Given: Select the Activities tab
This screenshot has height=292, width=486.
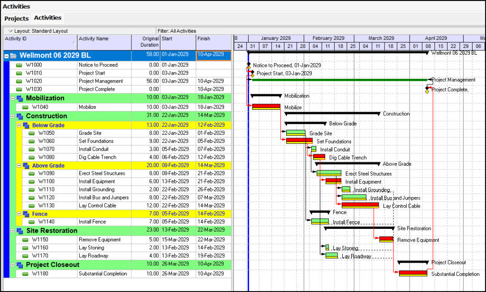Looking at the screenshot, I should 48,18.
